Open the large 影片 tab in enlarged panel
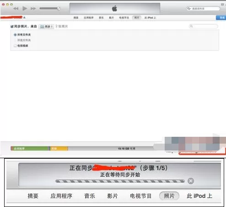 tap(113, 196)
